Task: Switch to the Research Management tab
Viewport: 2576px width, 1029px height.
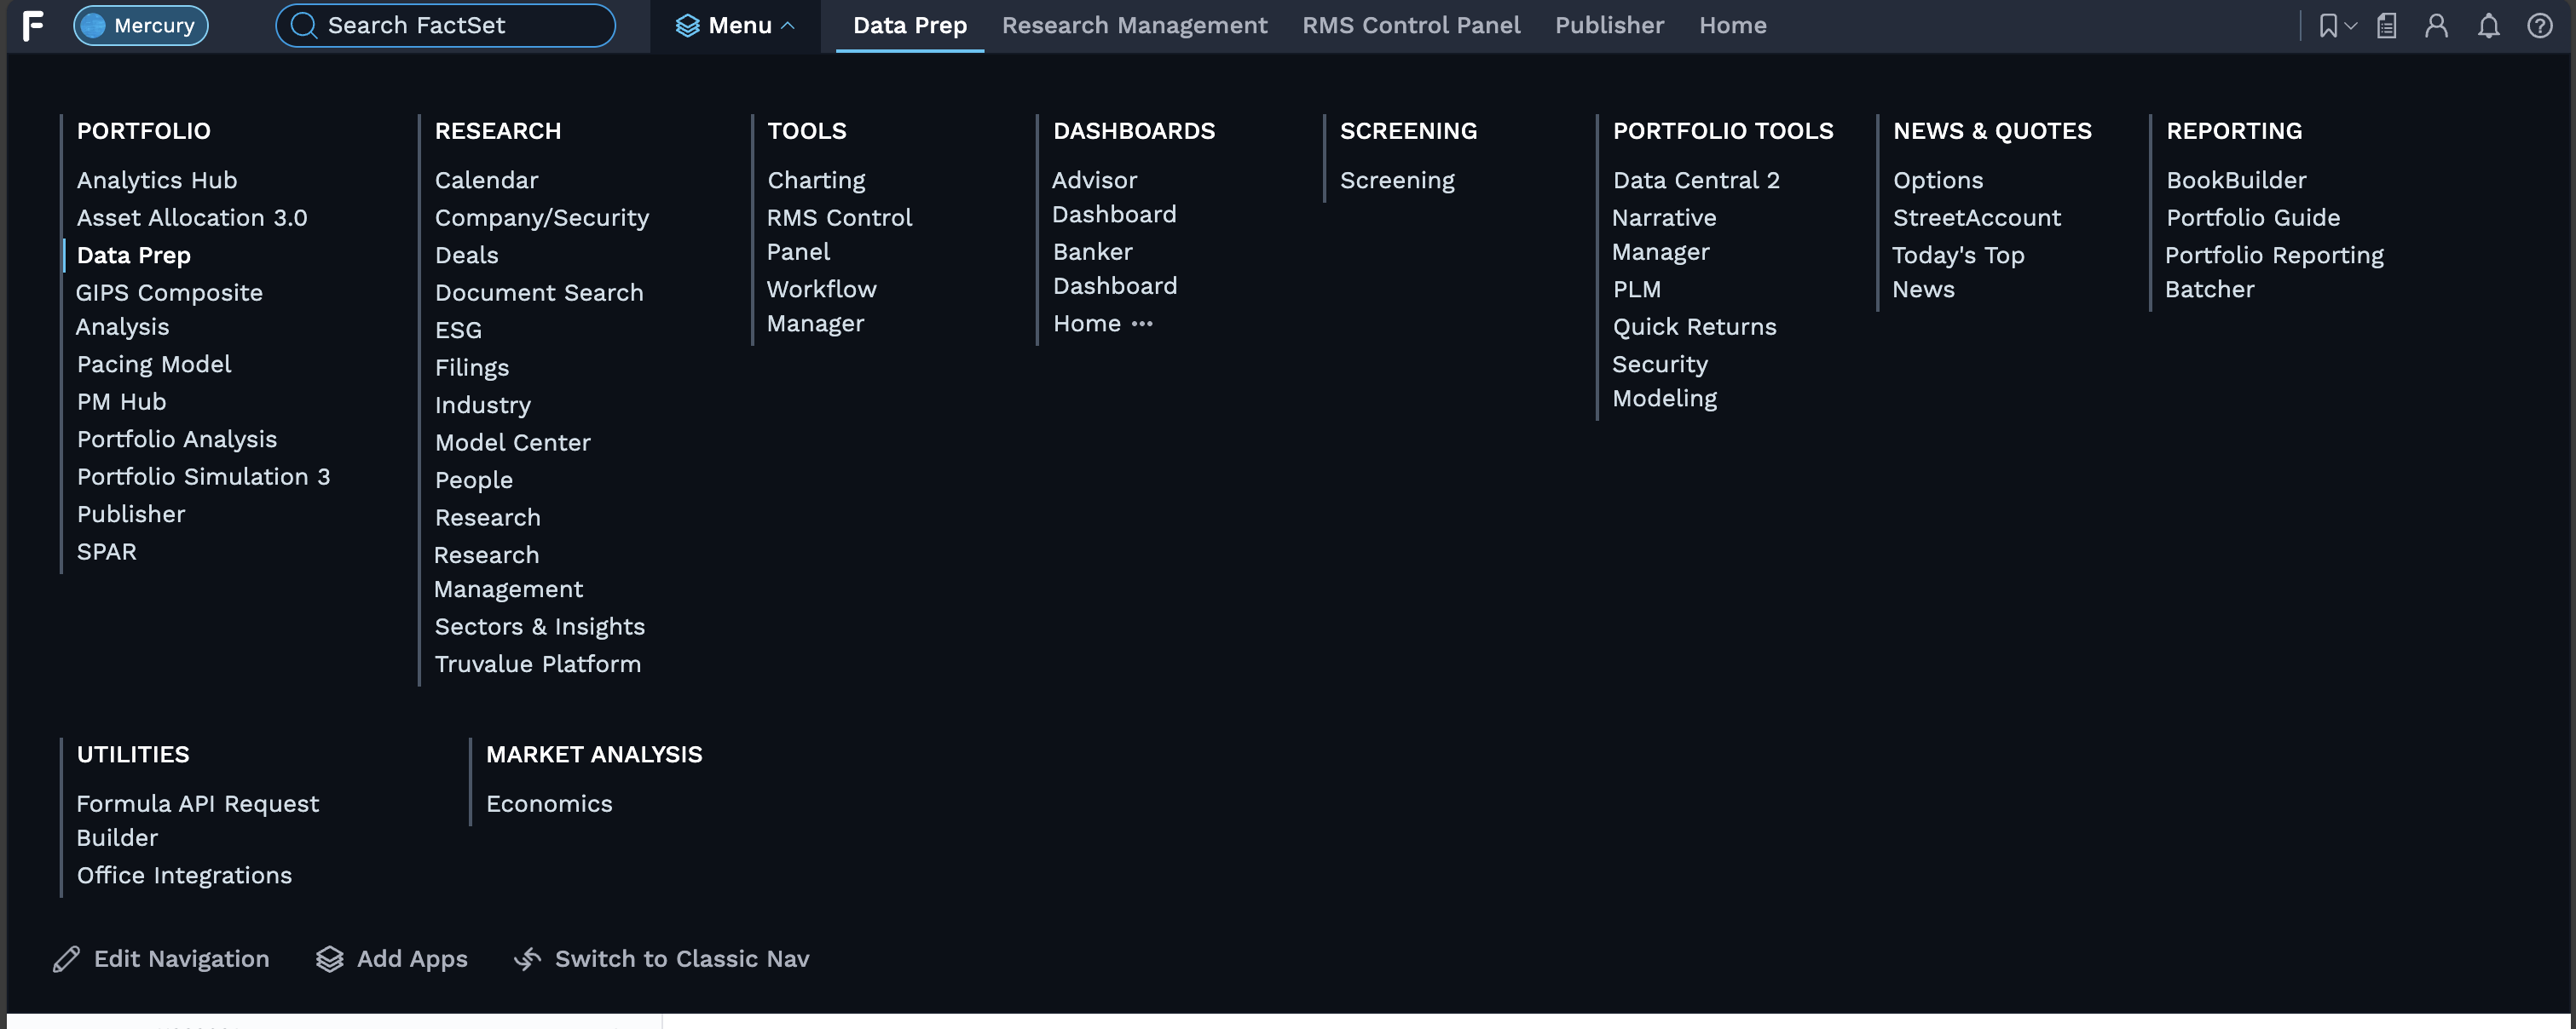Action: point(1134,25)
